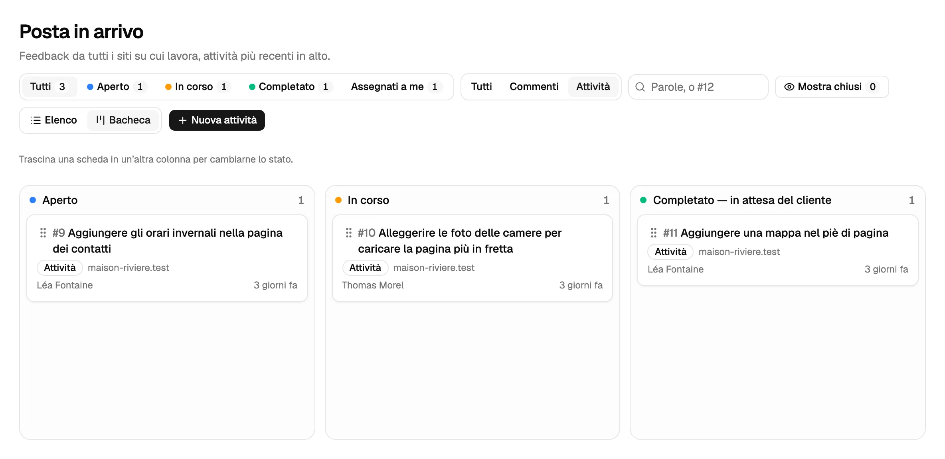The height and width of the screenshot is (459, 945).
Task: Click the plus icon on Nuova attività
Action: 183,120
